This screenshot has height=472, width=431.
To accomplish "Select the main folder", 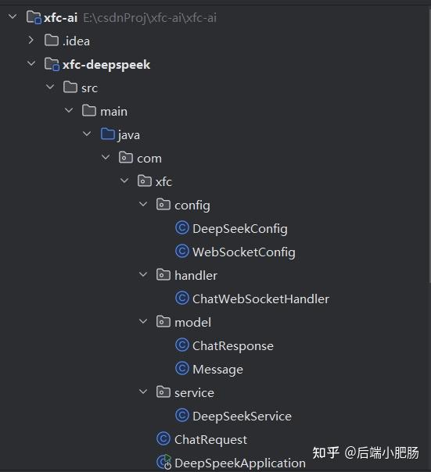I will [x=113, y=112].
